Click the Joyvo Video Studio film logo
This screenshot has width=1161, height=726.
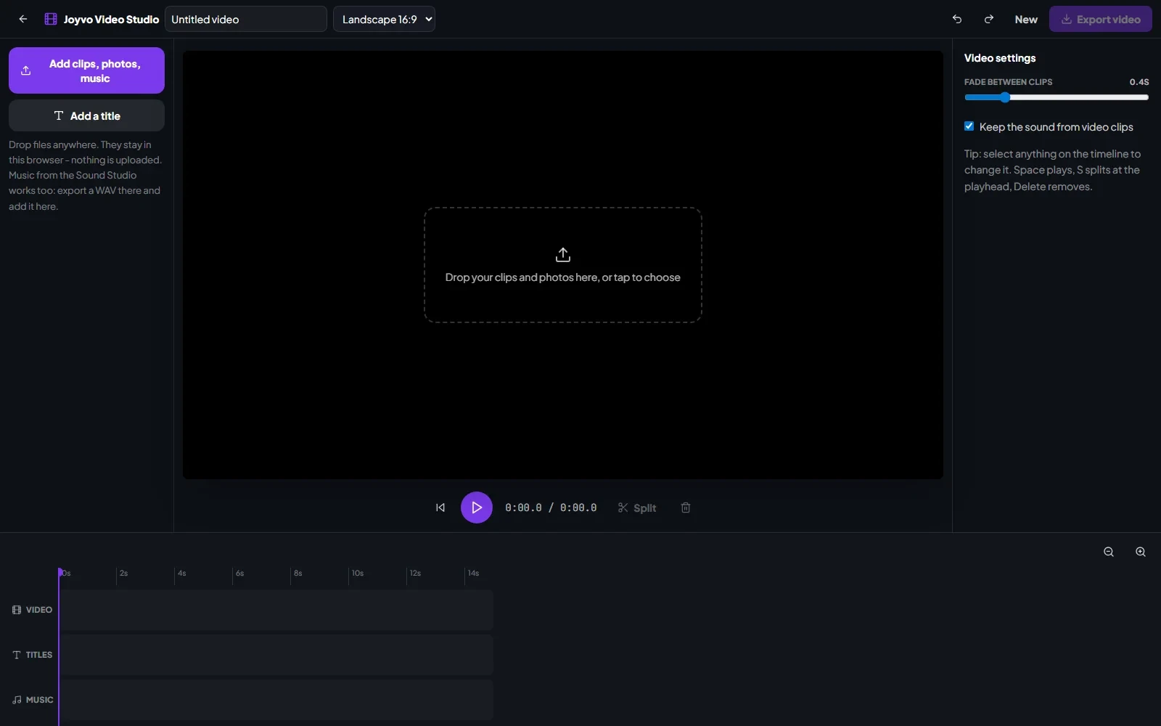pyautogui.click(x=51, y=20)
